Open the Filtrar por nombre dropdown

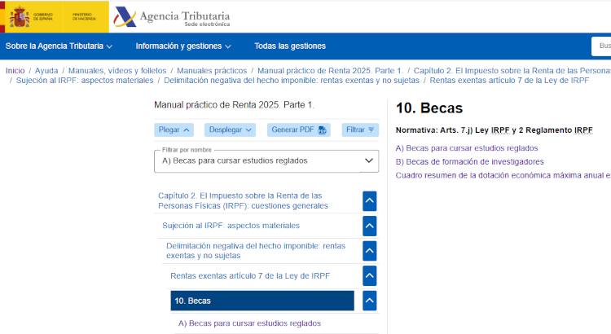tap(266, 161)
